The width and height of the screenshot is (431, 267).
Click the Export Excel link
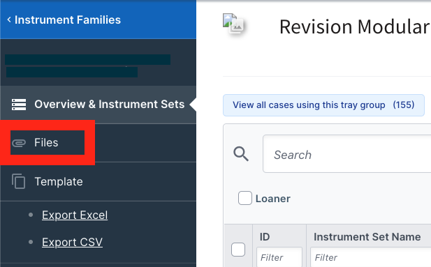(x=75, y=215)
